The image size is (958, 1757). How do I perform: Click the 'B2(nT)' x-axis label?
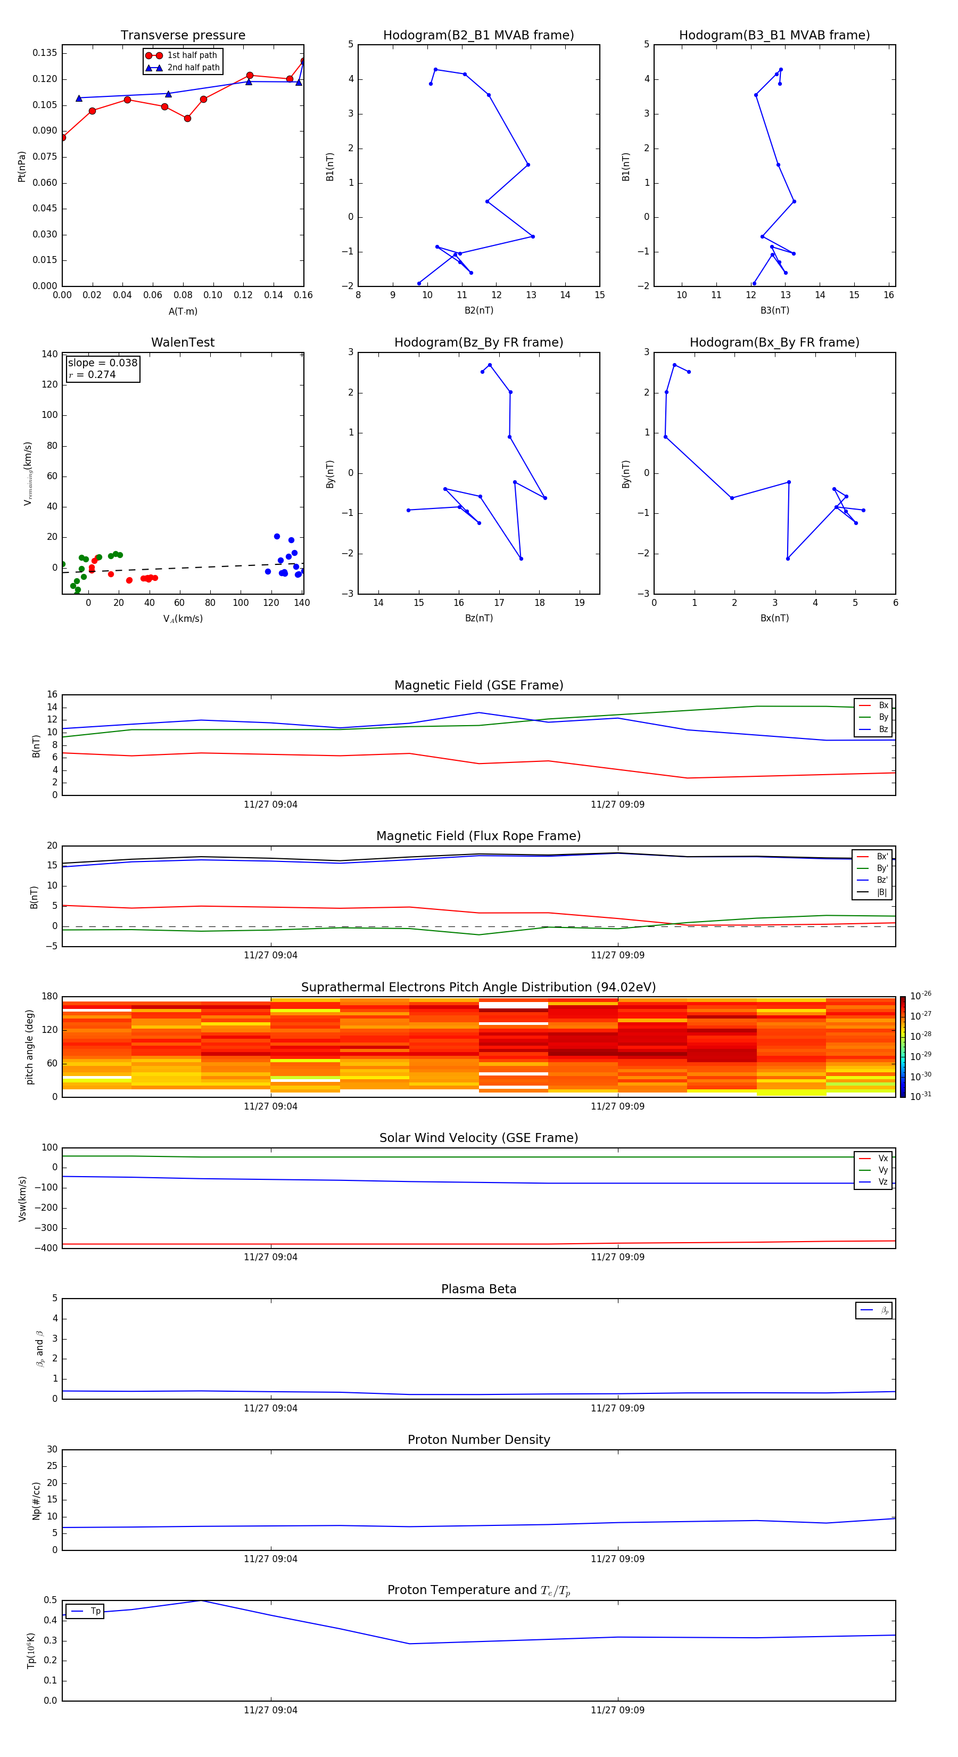478,310
